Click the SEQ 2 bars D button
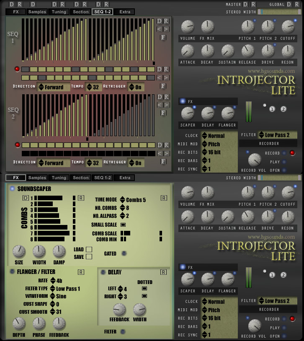Viewport: 304px width, 341px height. pyautogui.click(x=160, y=97)
